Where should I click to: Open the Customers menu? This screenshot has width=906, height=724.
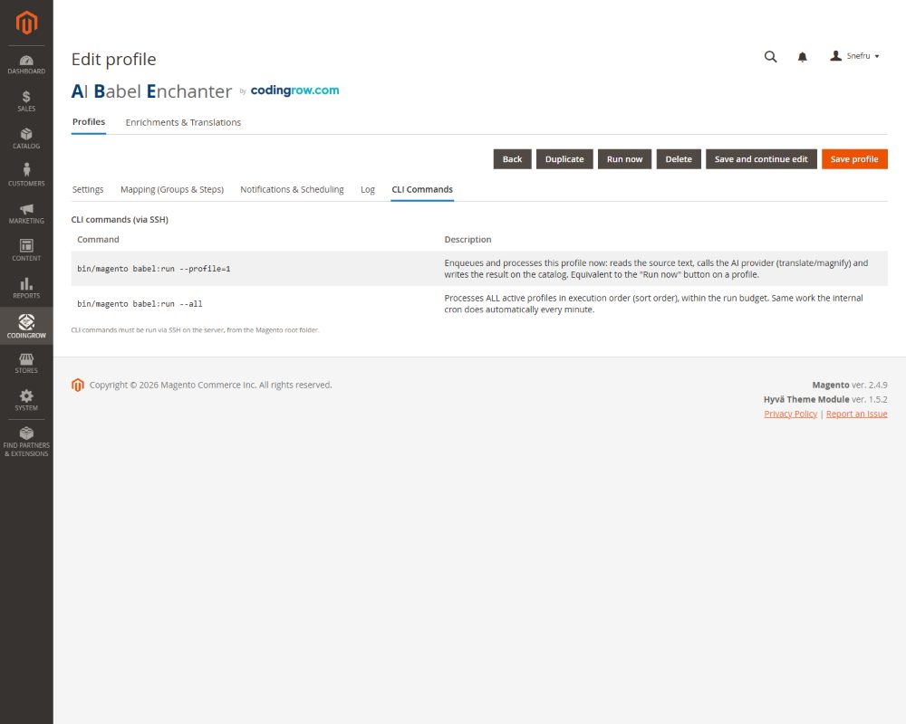coord(26,176)
